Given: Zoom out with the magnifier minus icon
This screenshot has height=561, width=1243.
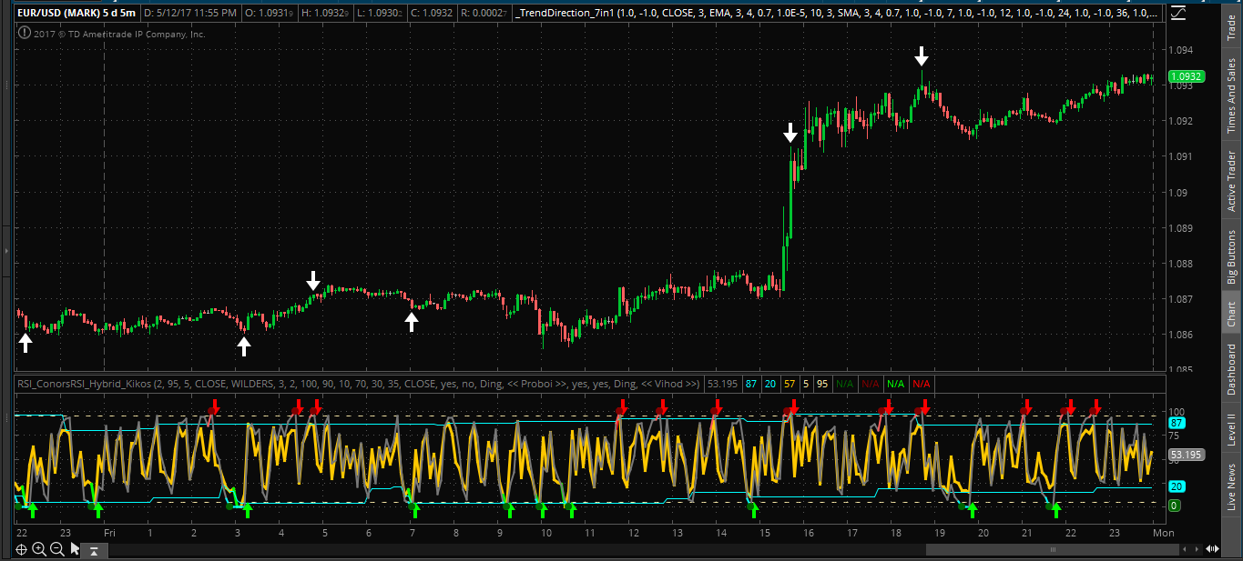Looking at the screenshot, I should pos(56,549).
